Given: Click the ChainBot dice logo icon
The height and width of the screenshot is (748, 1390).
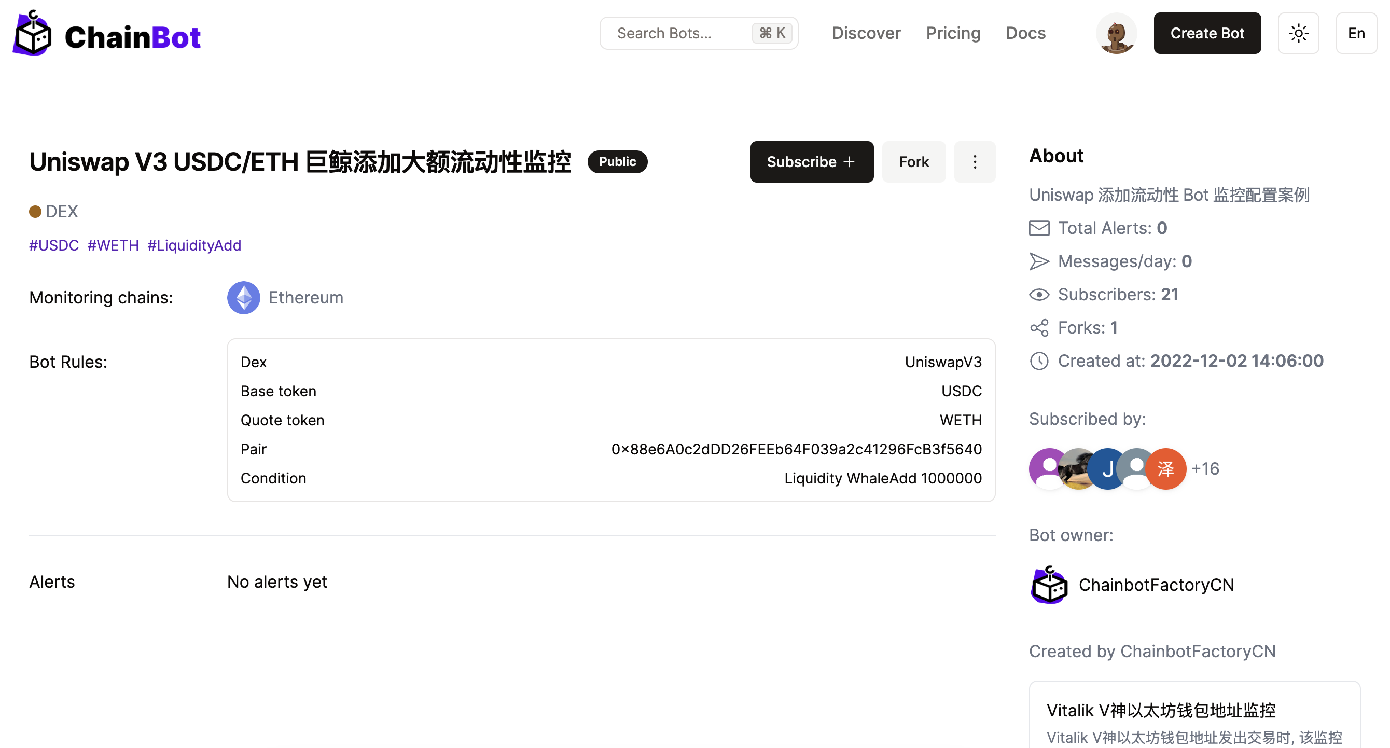Looking at the screenshot, I should (32, 35).
